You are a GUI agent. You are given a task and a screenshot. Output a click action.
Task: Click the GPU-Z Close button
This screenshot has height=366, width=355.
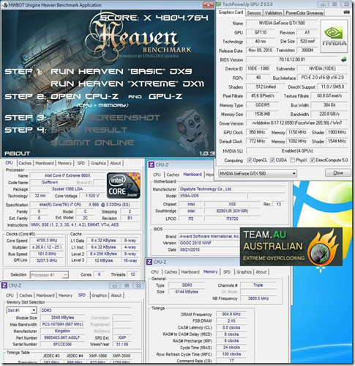[338, 173]
